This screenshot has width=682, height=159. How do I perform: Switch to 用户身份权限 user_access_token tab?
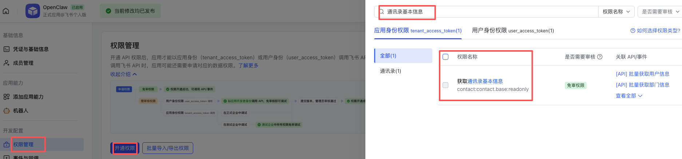point(513,31)
